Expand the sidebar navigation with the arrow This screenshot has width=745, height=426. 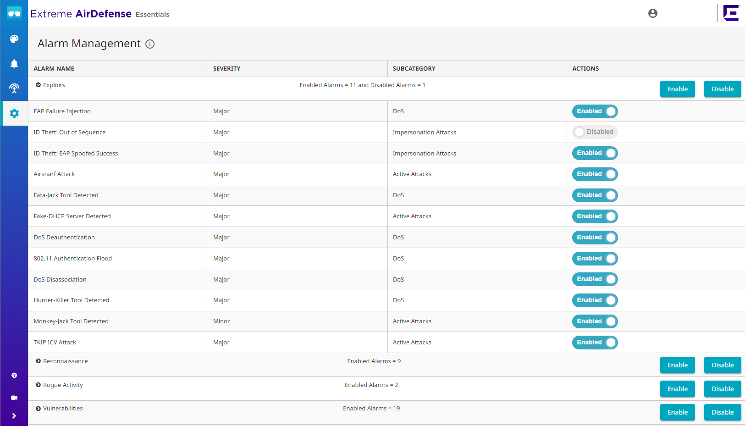(14, 416)
